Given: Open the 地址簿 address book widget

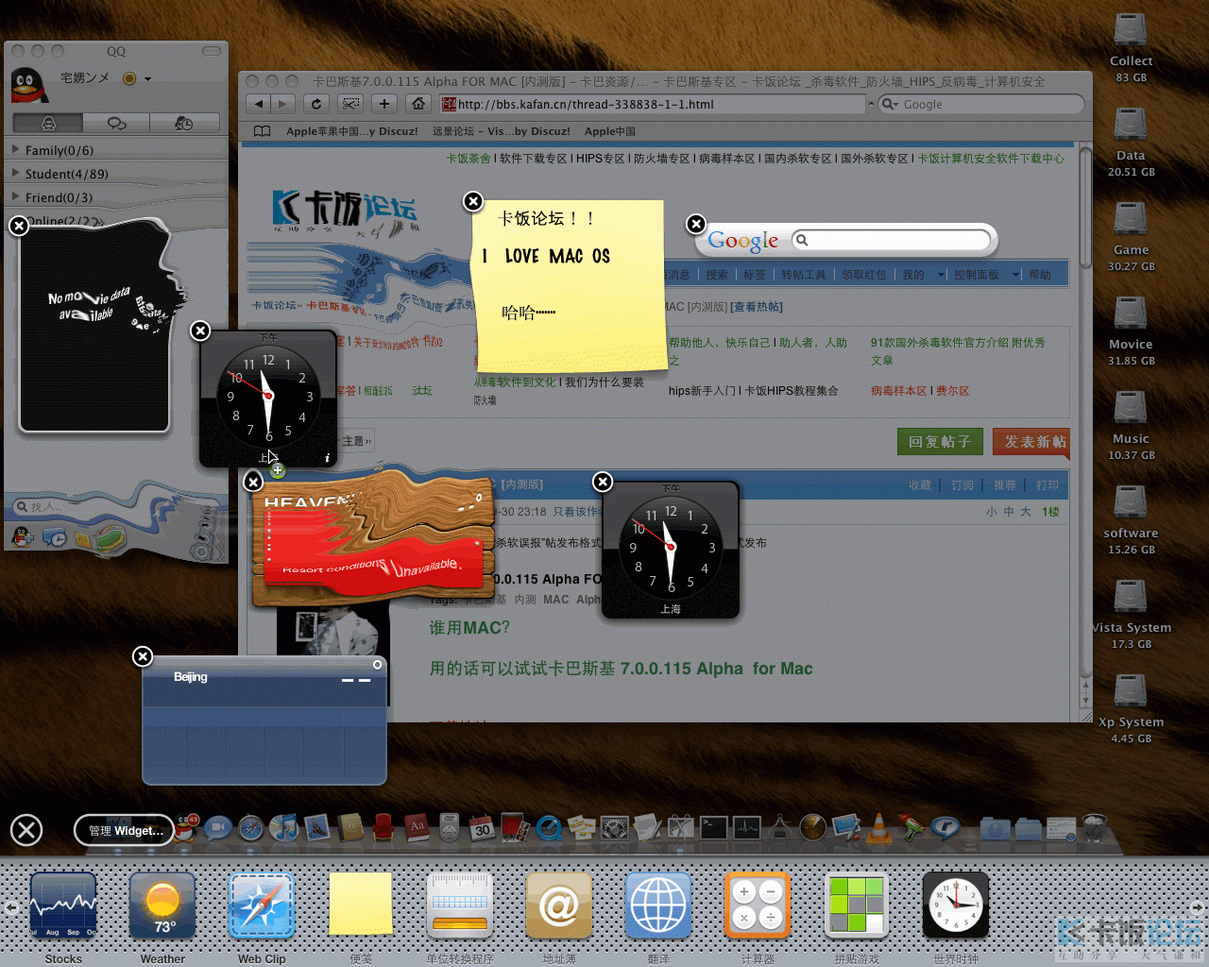Looking at the screenshot, I should 559,905.
